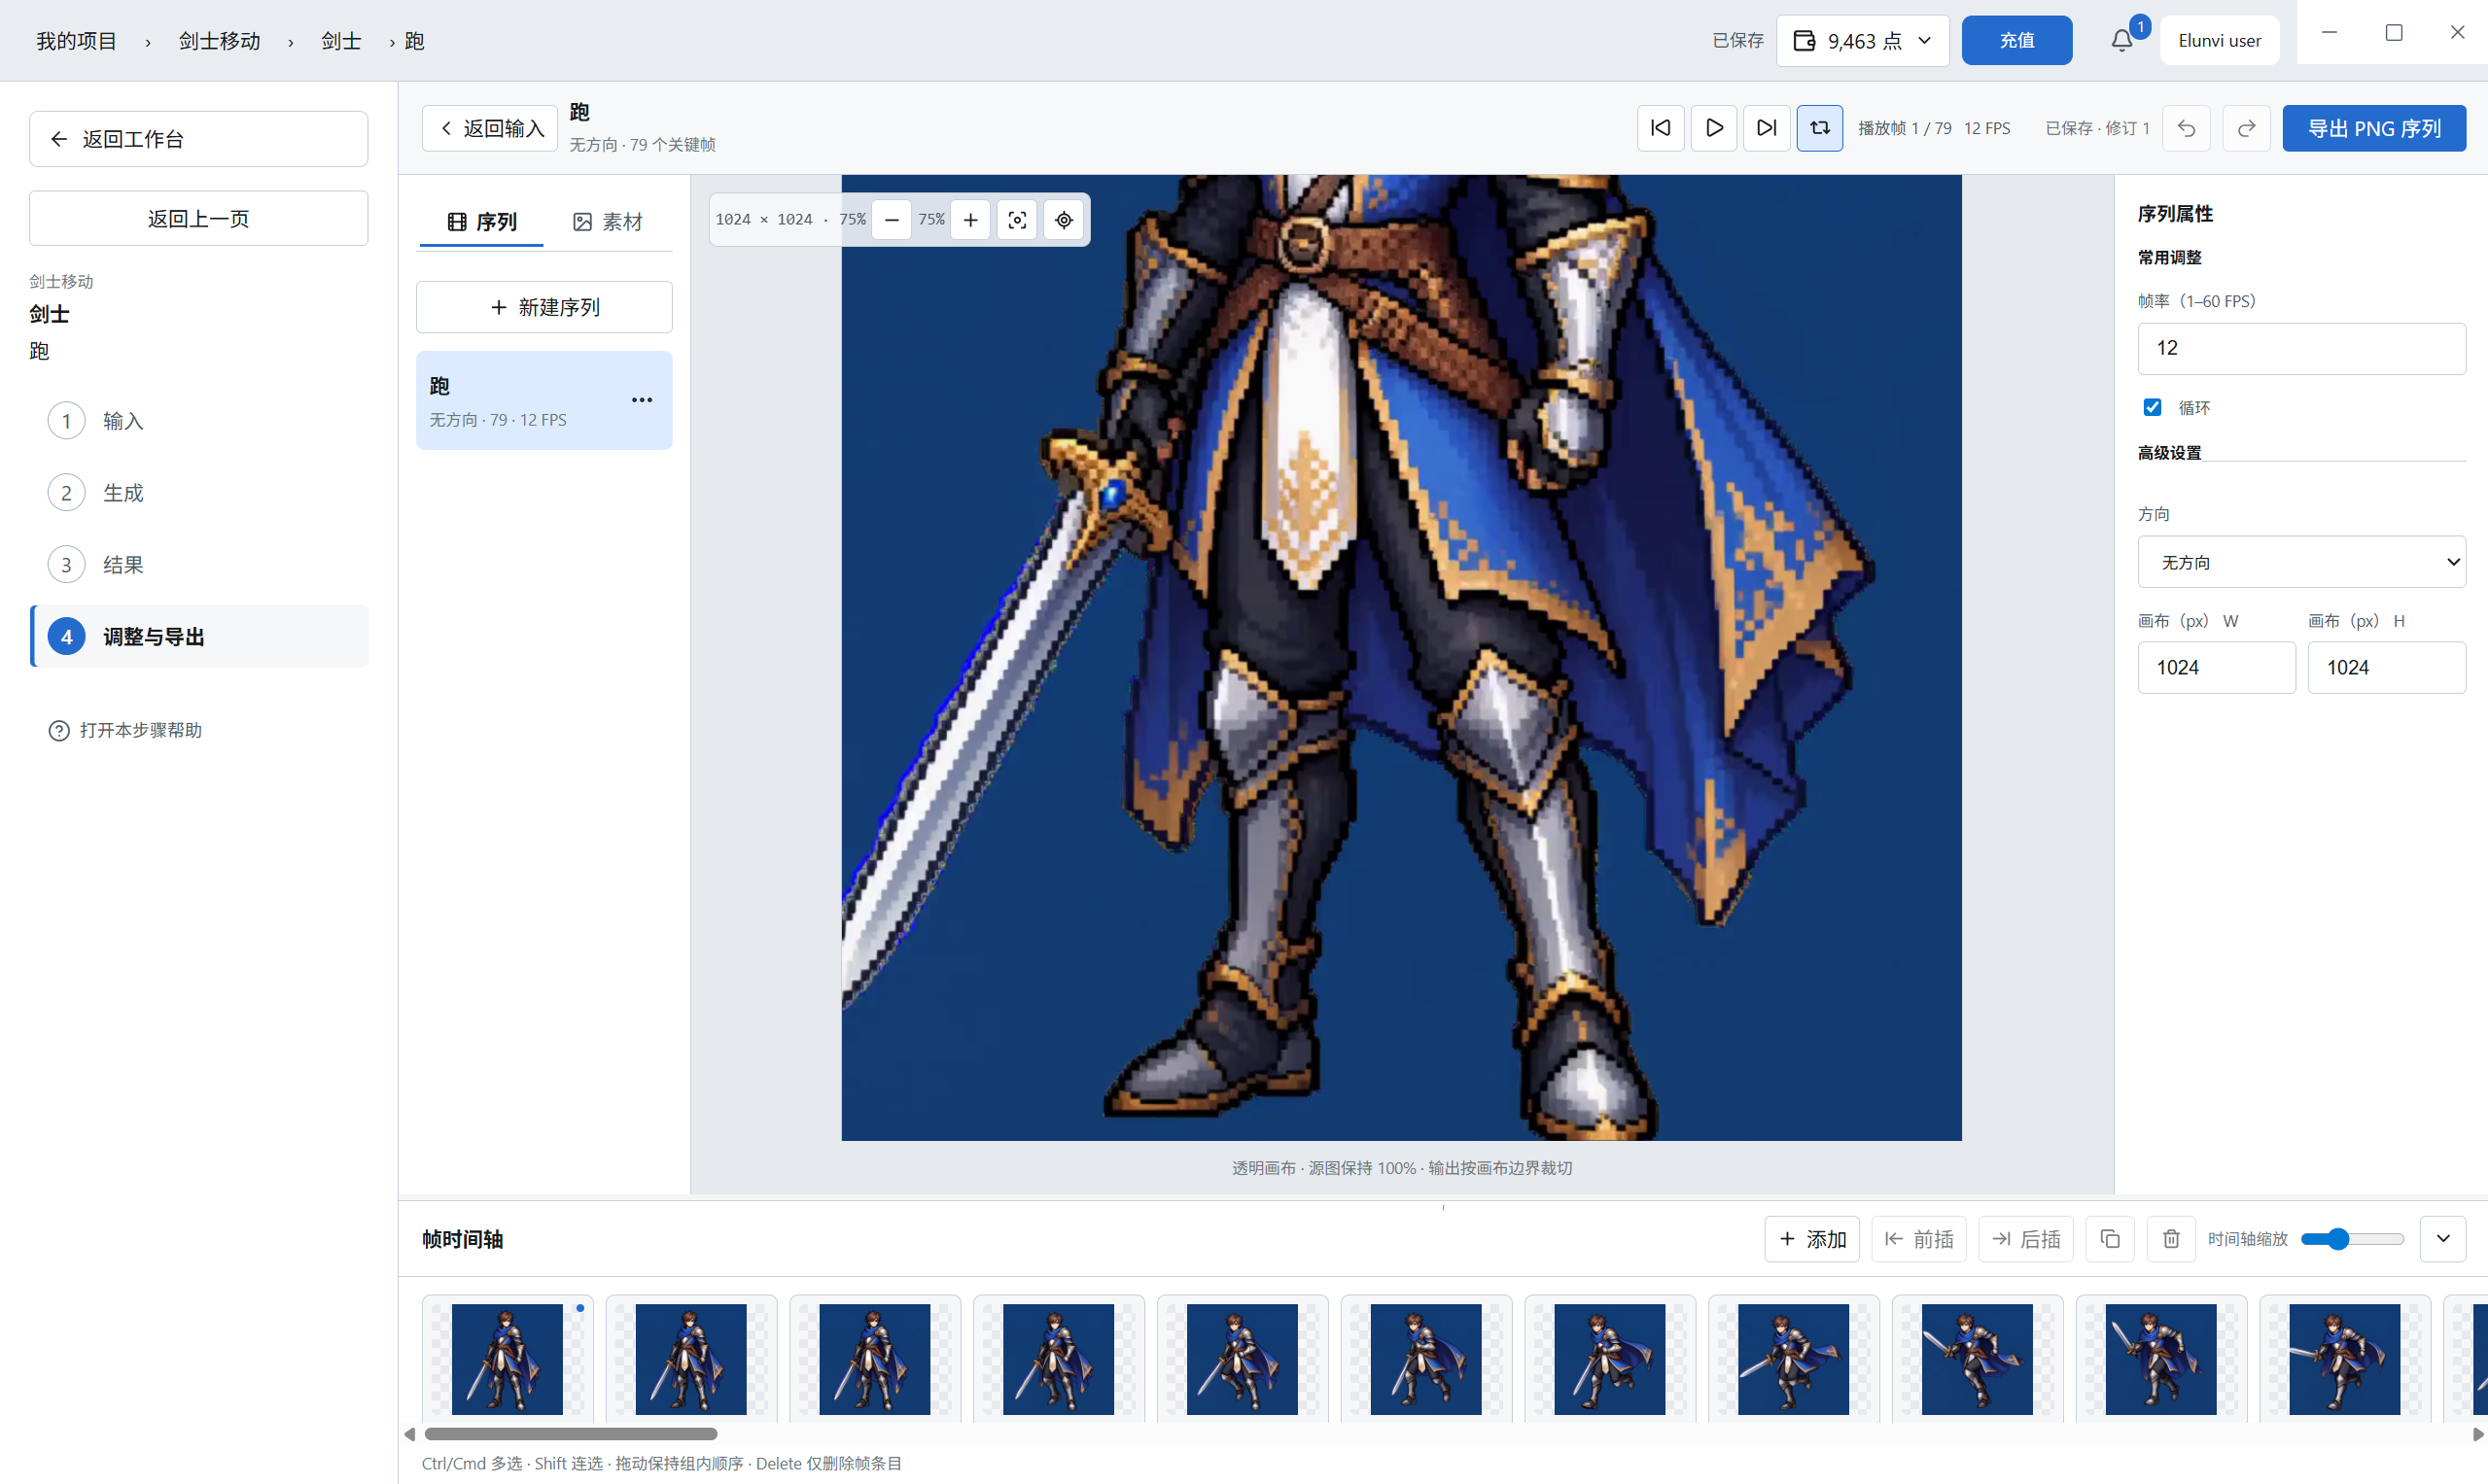
Task: Center canvas with crosshair target icon
Action: click(x=1065, y=219)
